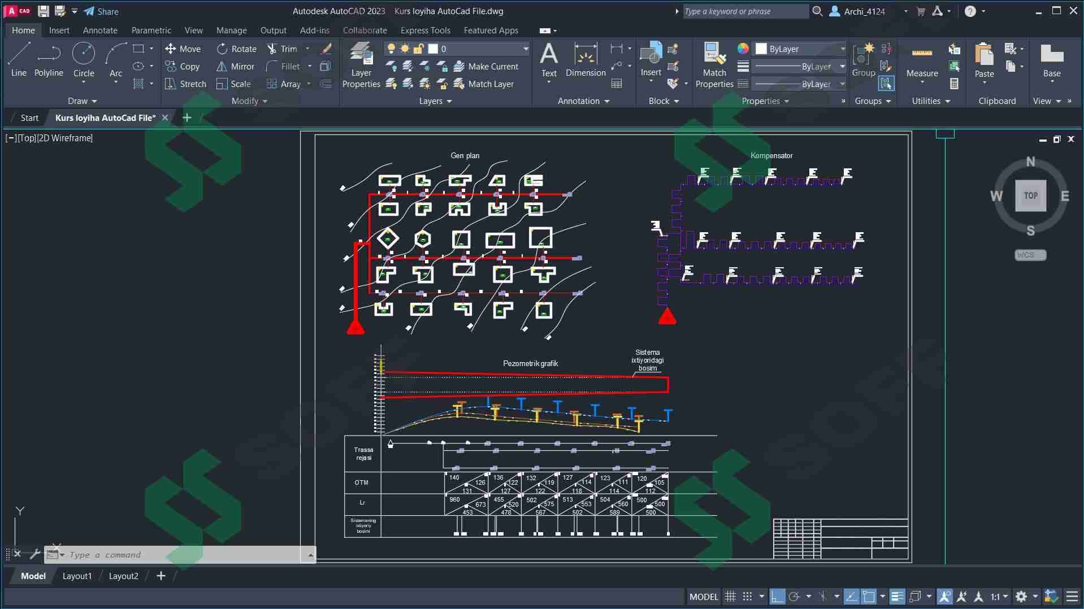1084x609 pixels.
Task: Click the object color wheel swatch
Action: pyautogui.click(x=743, y=49)
